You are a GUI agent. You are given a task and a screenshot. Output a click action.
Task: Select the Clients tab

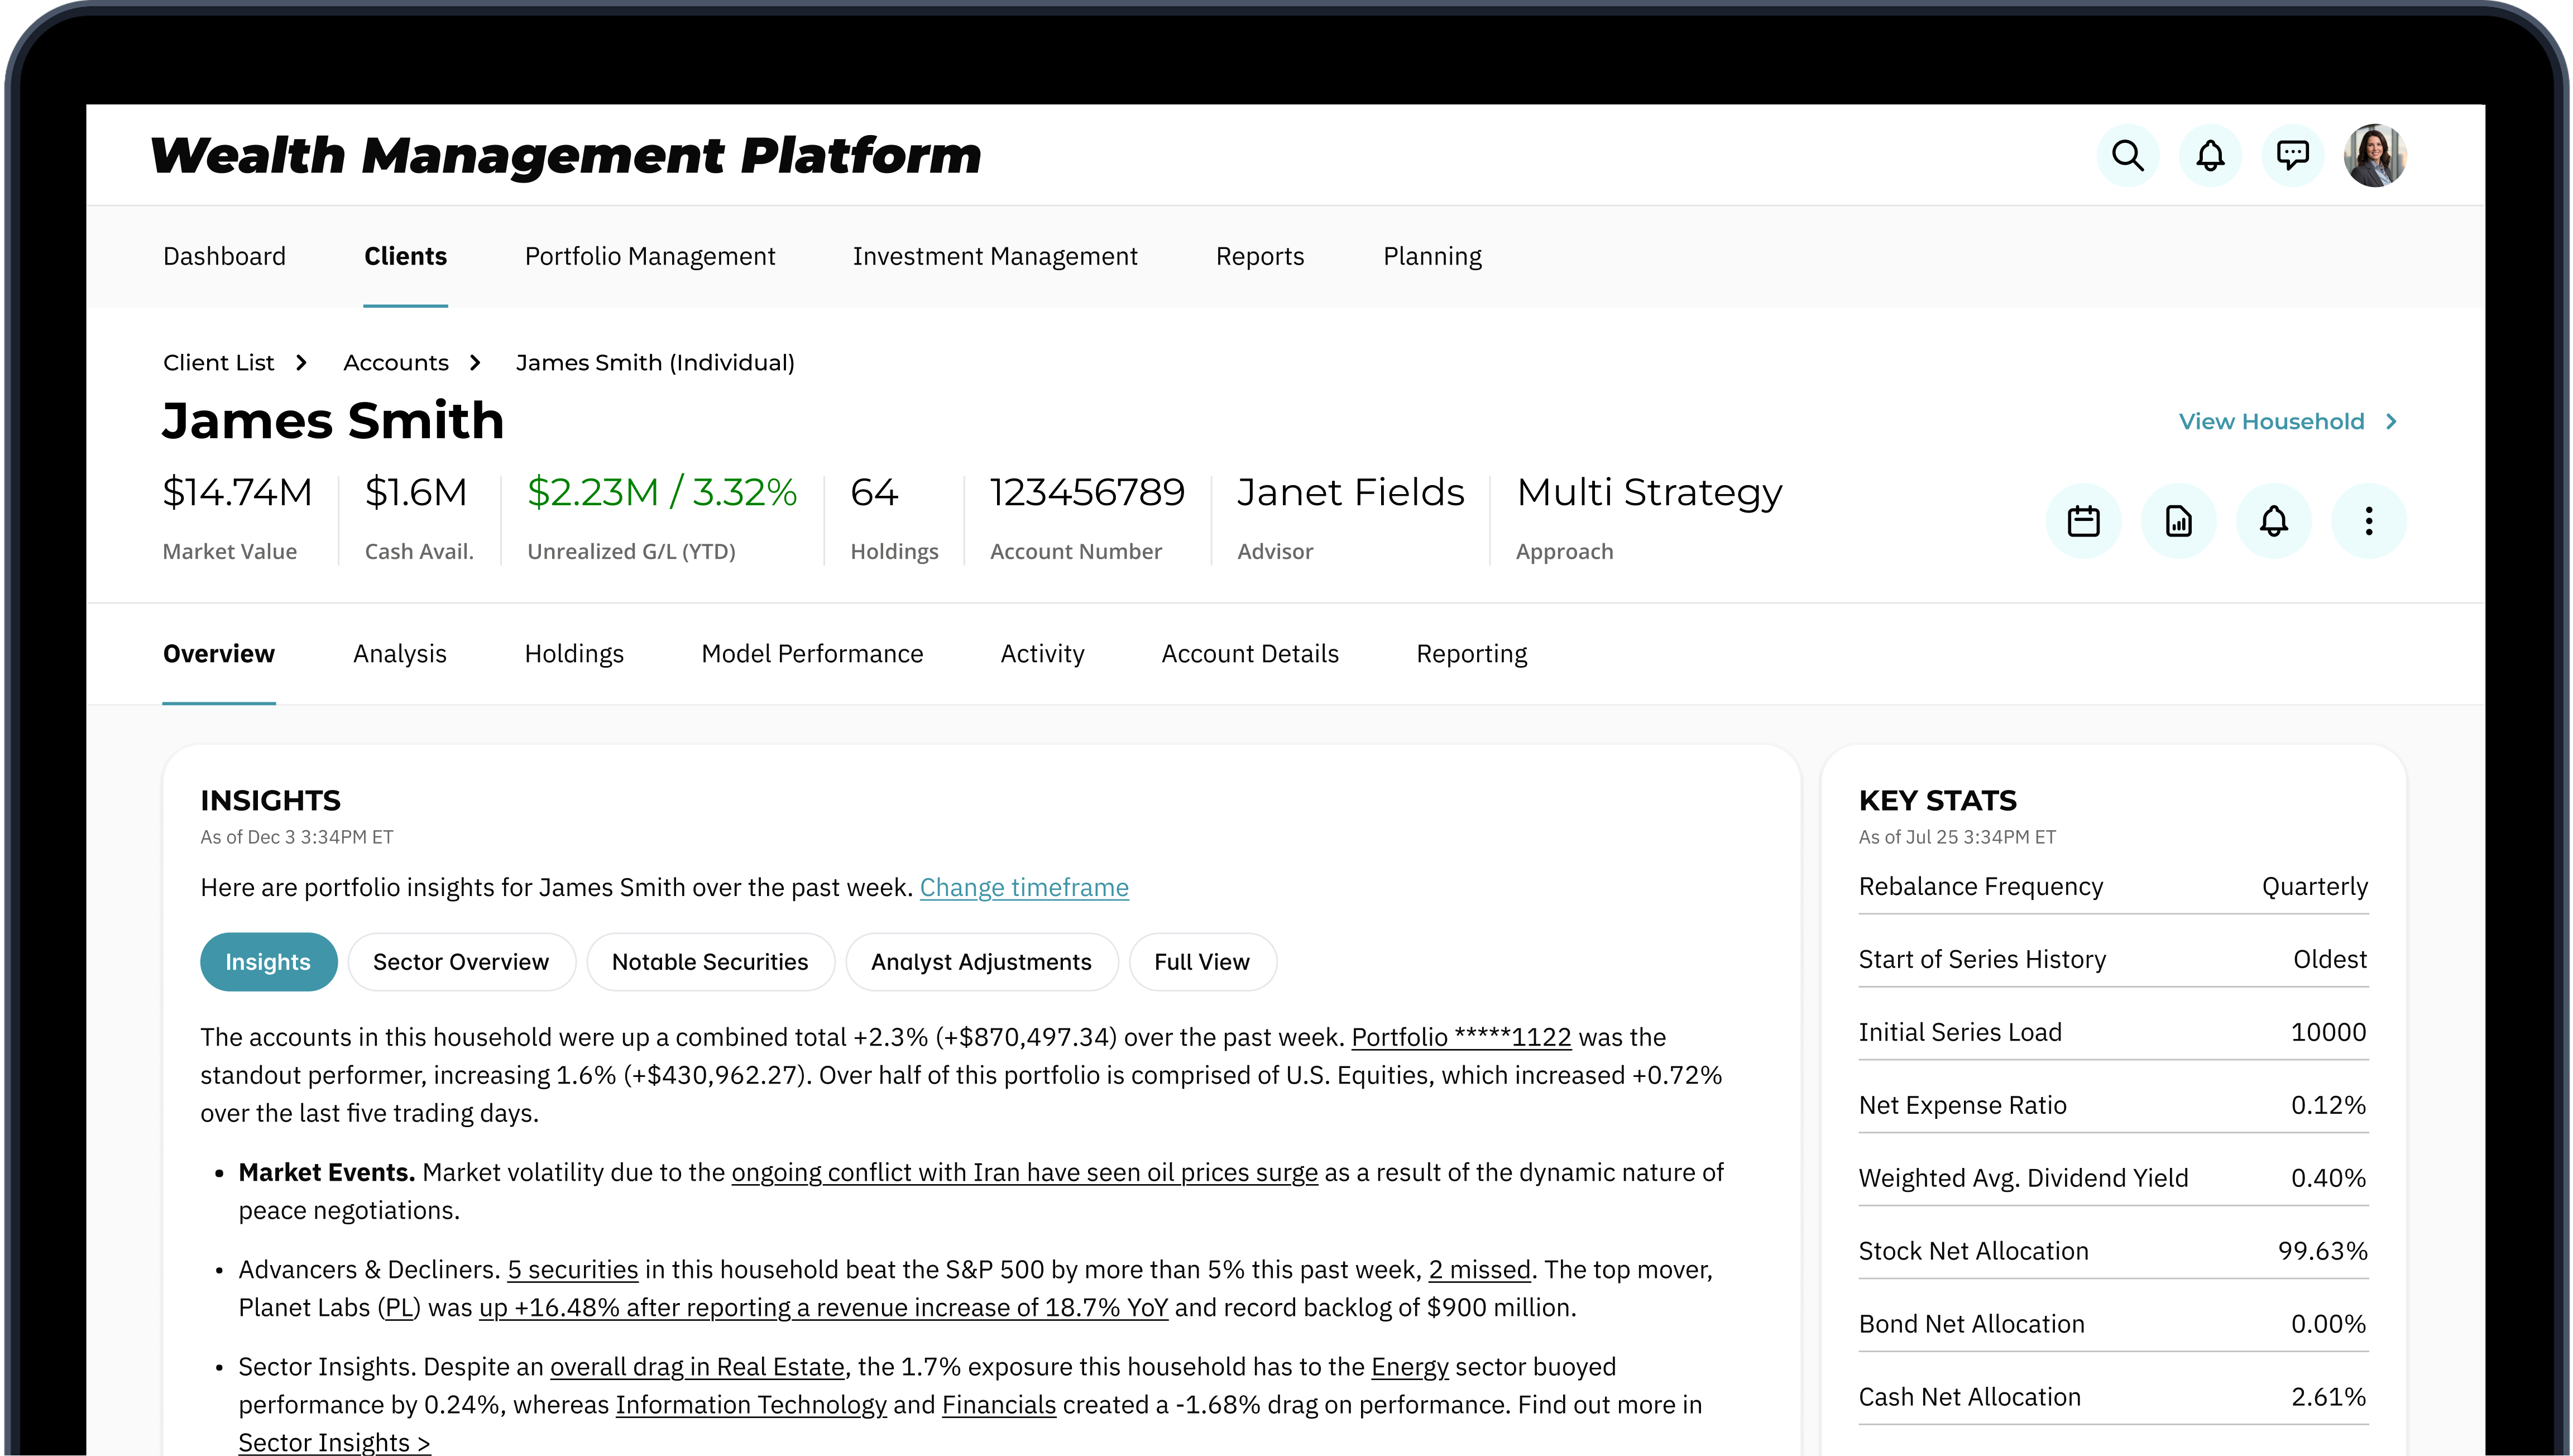click(405, 256)
